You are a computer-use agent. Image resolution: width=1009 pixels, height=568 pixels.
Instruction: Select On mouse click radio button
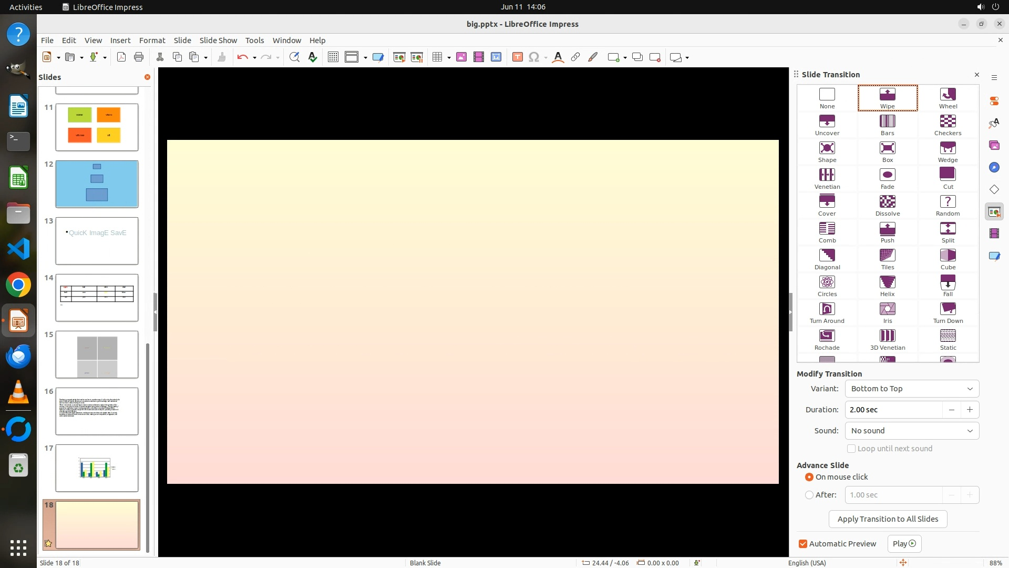click(809, 477)
